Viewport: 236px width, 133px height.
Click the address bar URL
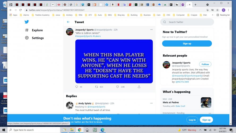click(57, 10)
